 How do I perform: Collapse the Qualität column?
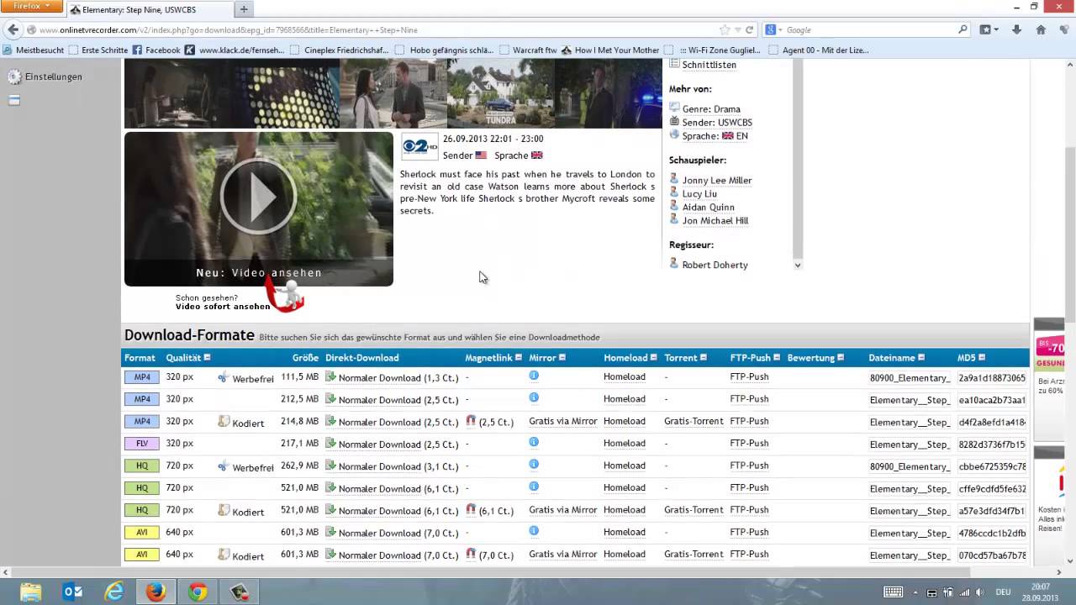(x=207, y=358)
